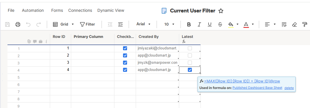Uncheck the Latest checkbox in row 4
This screenshot has width=310, height=108.
point(190,70)
